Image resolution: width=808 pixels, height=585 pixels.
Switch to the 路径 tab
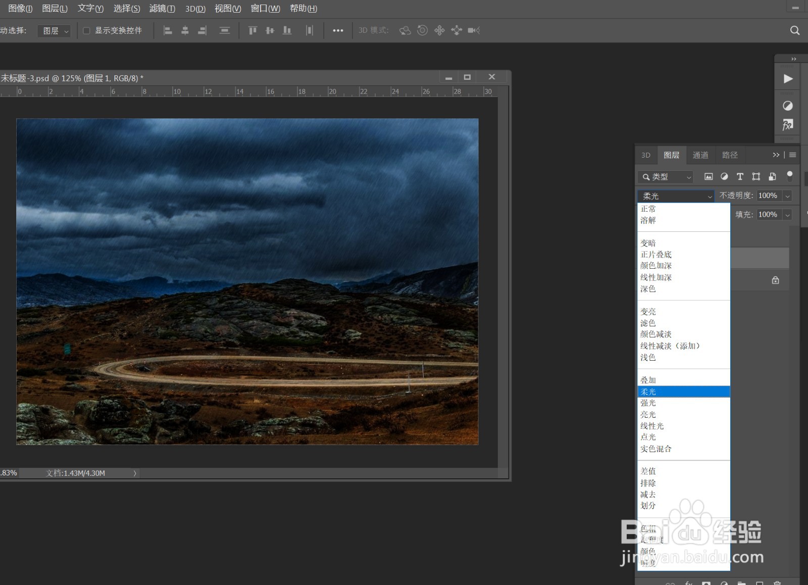pos(730,155)
